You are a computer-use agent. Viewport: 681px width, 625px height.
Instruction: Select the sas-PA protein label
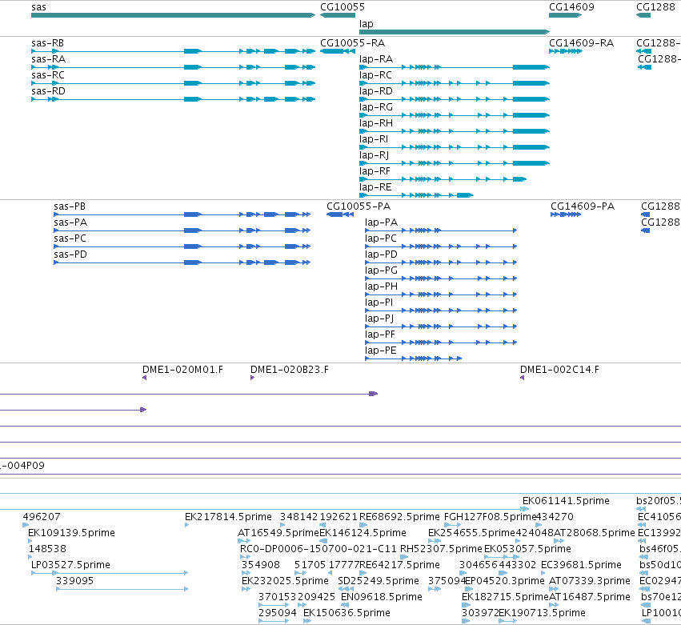click(x=70, y=222)
